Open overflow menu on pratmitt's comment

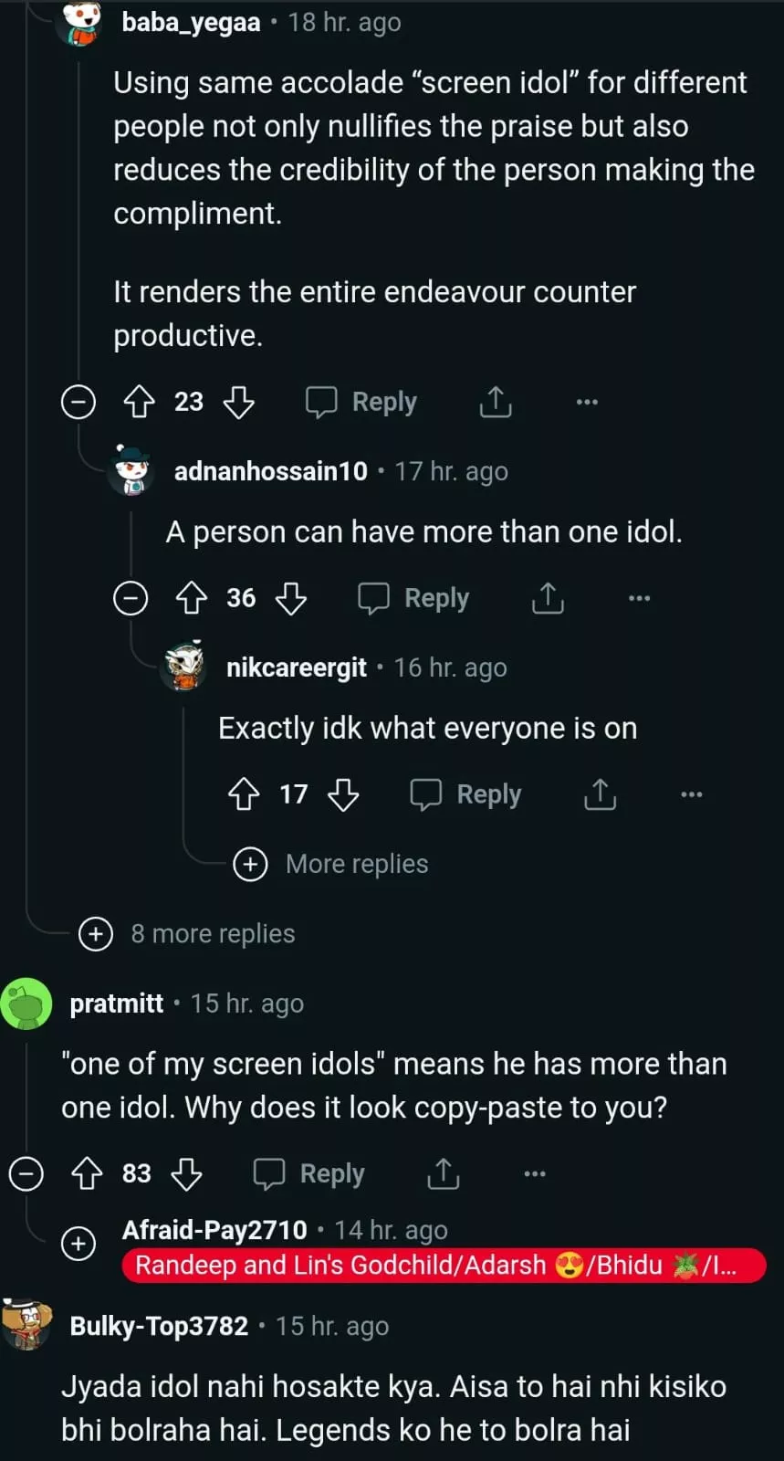pyautogui.click(x=535, y=1173)
